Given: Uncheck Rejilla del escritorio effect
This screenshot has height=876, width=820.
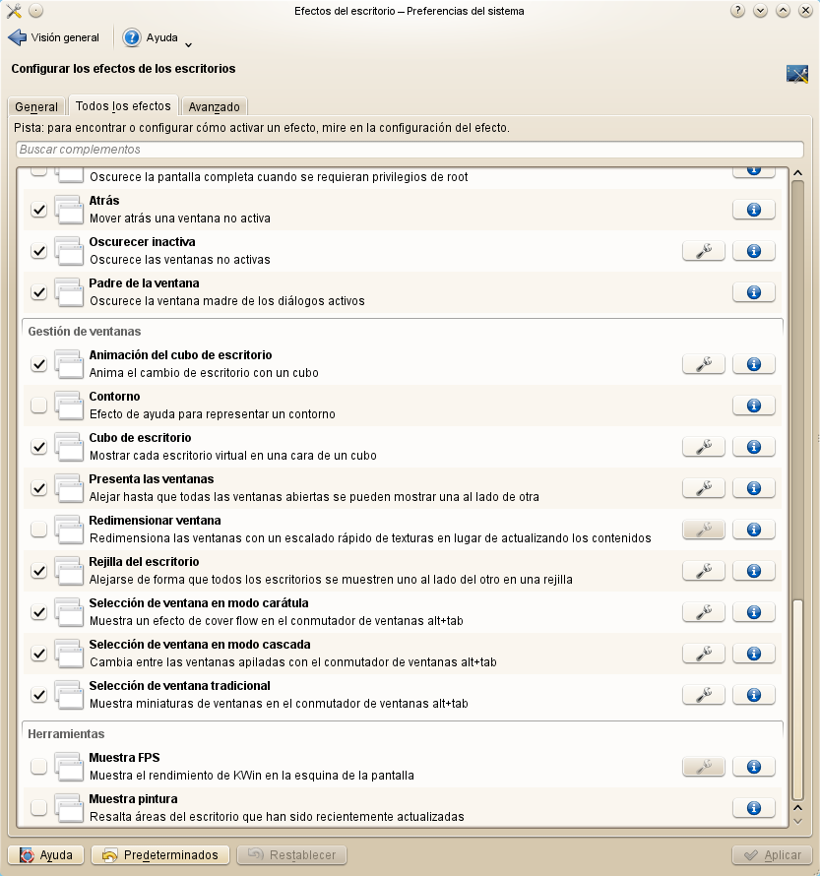Looking at the screenshot, I should [x=38, y=571].
